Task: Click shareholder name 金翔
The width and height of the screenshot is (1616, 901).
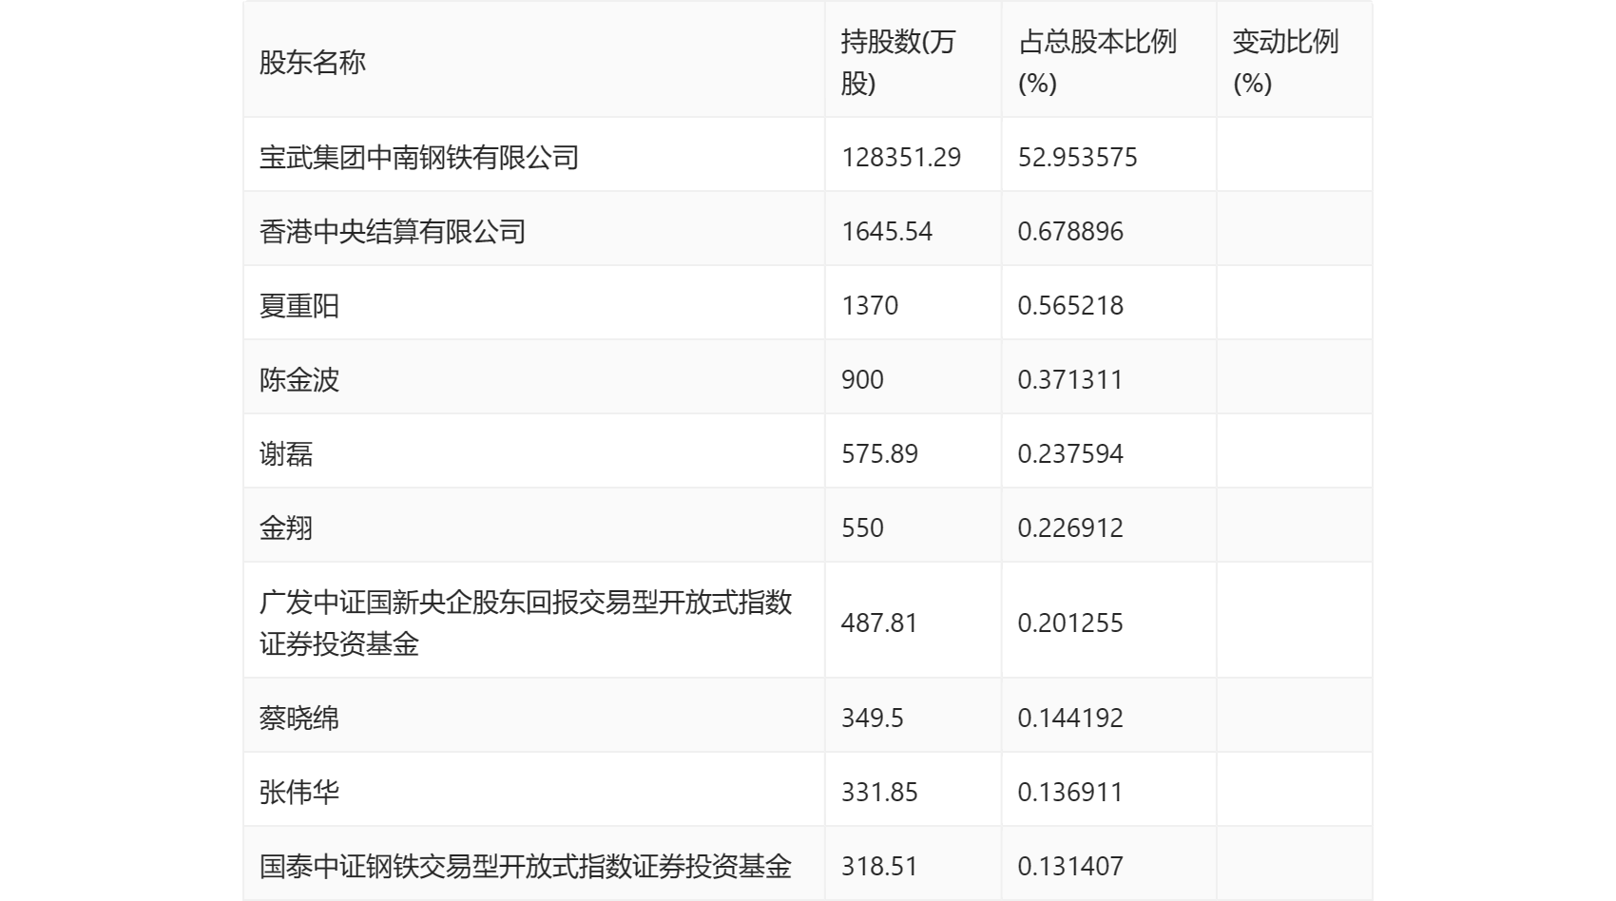Action: tap(286, 527)
